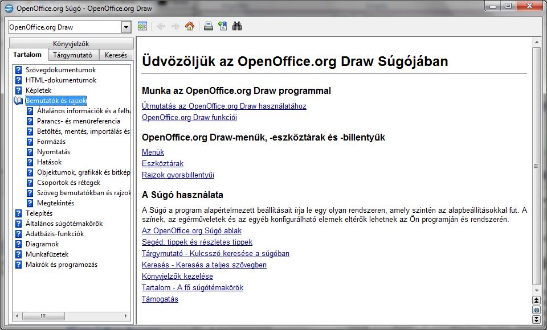Open Parancs- és menüreferencia entry

[x=79, y=121]
